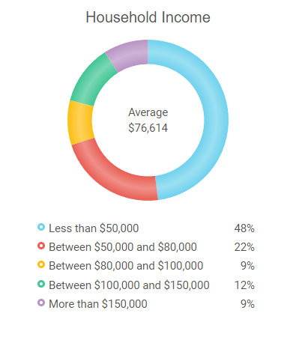Click the Average $76,614 center text
This screenshot has height=340, width=293.
148,120
